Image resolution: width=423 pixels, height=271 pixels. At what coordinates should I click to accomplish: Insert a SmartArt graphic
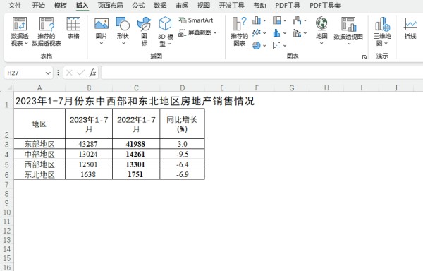[196, 20]
